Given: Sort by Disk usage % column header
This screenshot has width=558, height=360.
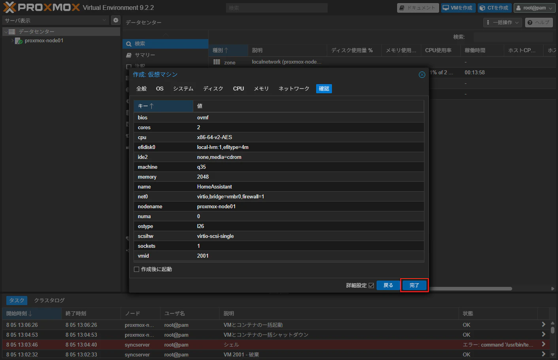Looking at the screenshot, I should point(354,50).
